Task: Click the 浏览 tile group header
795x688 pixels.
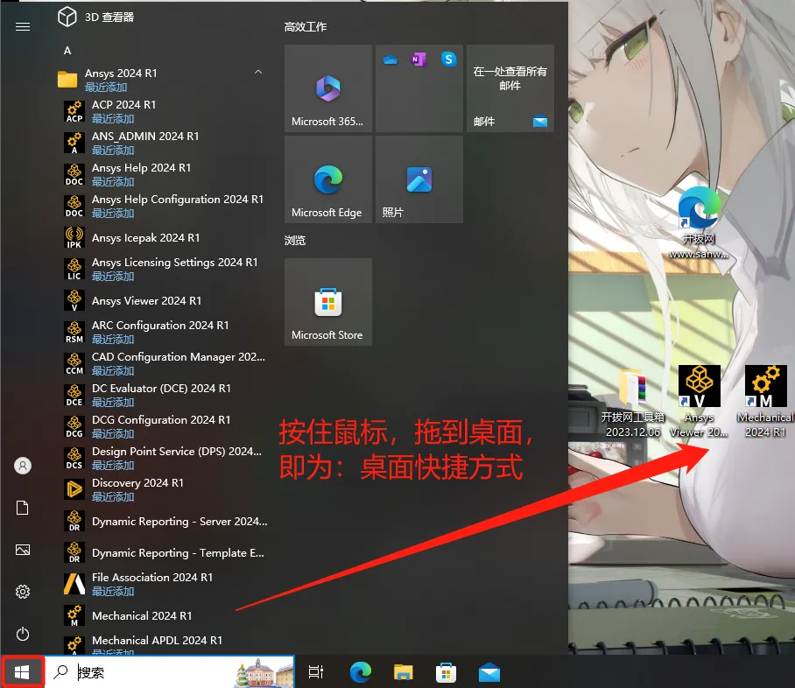Action: [x=295, y=241]
